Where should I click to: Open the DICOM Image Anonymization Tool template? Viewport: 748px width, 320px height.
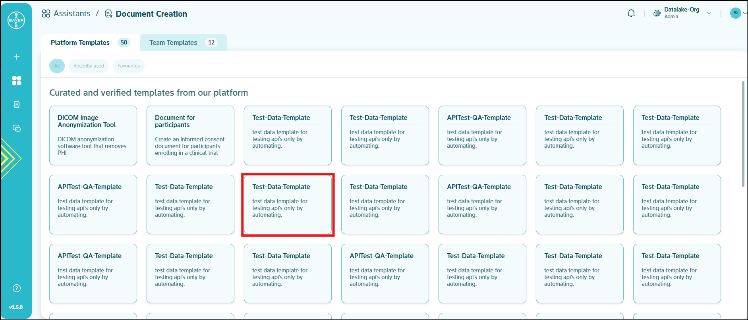tap(93, 135)
